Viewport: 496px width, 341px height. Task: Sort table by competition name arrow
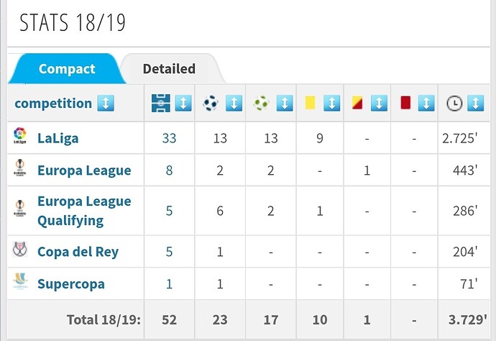tap(106, 104)
